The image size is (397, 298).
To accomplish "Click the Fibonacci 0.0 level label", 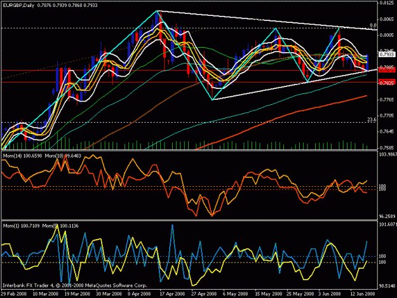I will click(373, 25).
